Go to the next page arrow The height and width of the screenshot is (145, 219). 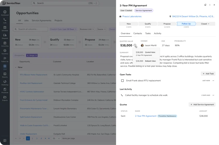[45, 139]
